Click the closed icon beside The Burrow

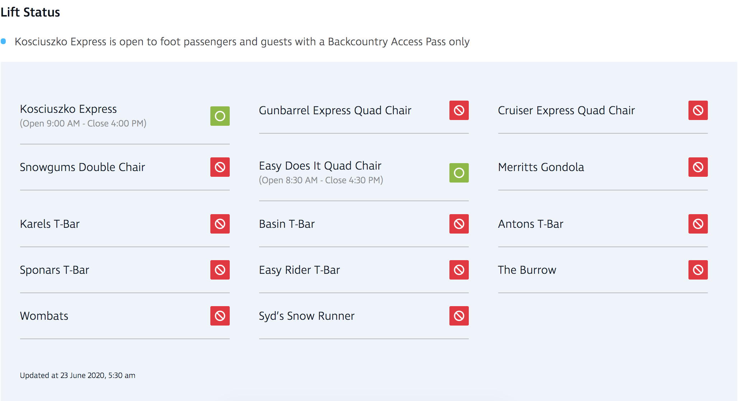(x=698, y=270)
